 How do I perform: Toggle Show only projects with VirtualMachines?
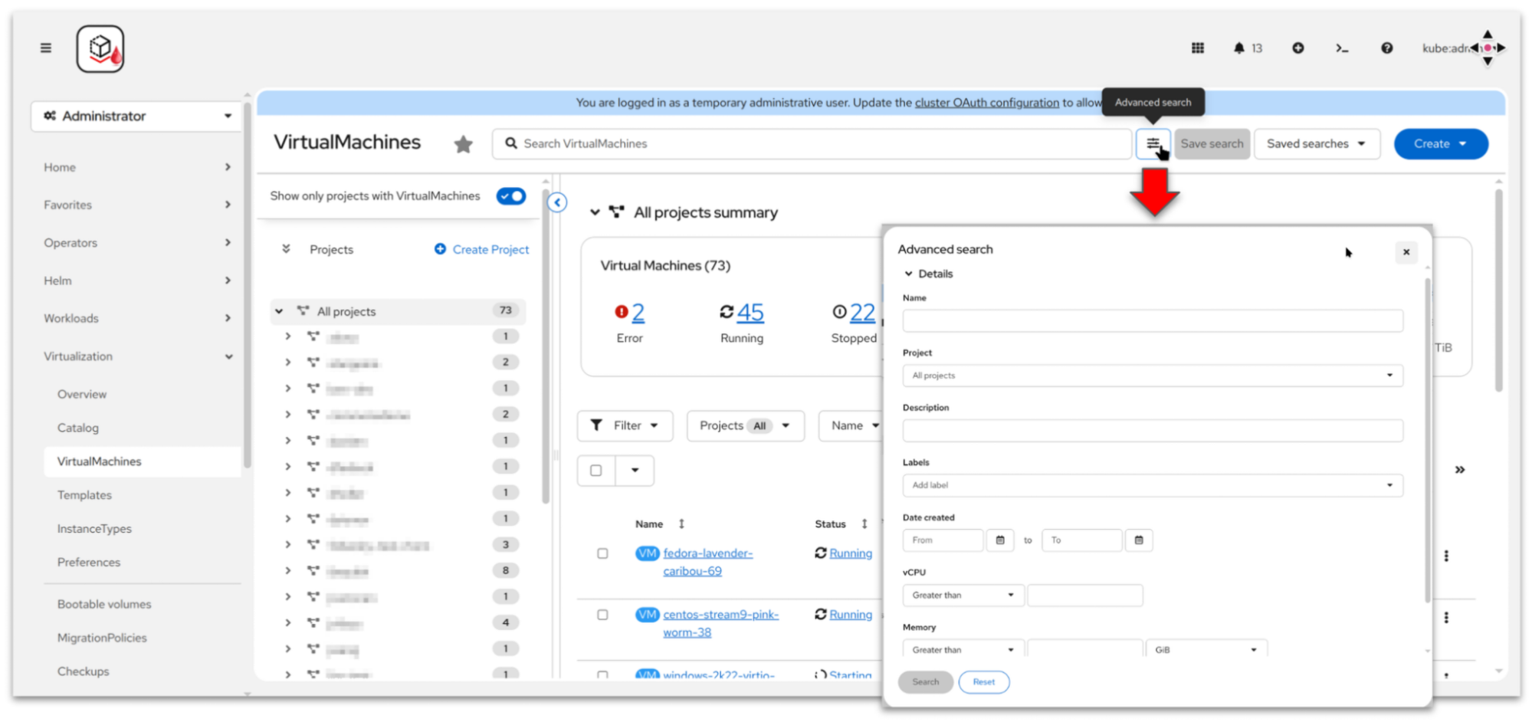510,196
